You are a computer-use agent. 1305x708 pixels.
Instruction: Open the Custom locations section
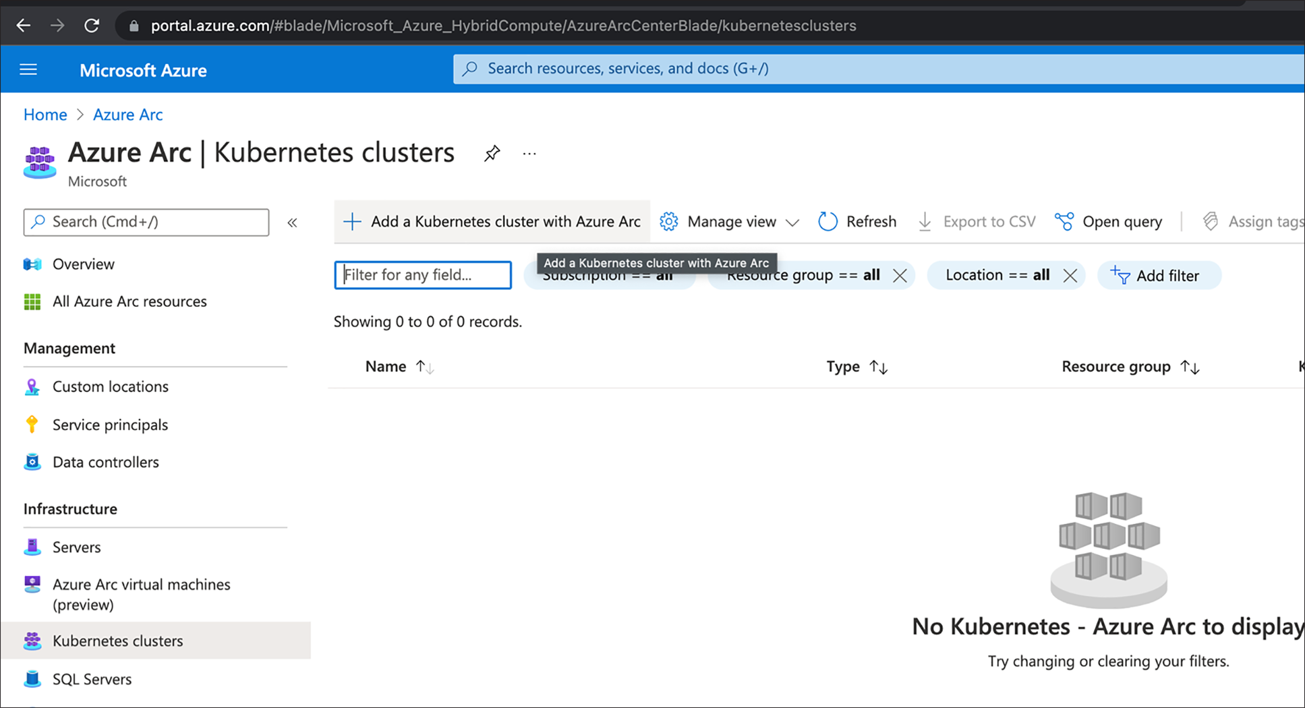111,386
